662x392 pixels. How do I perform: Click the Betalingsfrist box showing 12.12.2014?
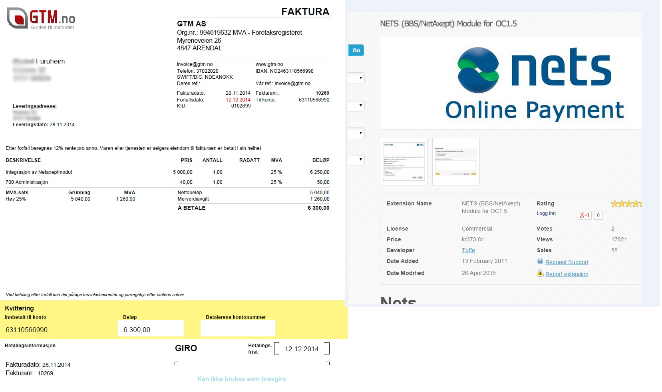coord(302,348)
